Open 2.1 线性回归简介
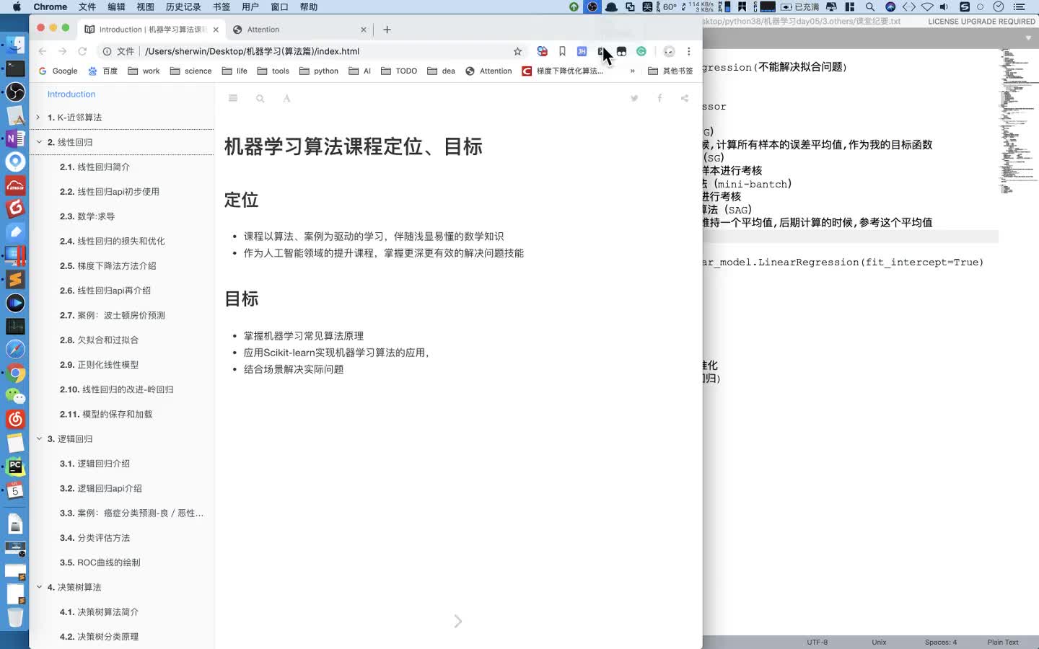Screen dimensions: 1039x649 coord(95,167)
